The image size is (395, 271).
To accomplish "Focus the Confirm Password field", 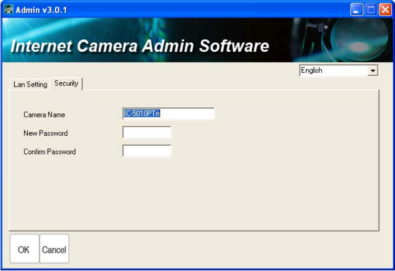I will coord(147,151).
